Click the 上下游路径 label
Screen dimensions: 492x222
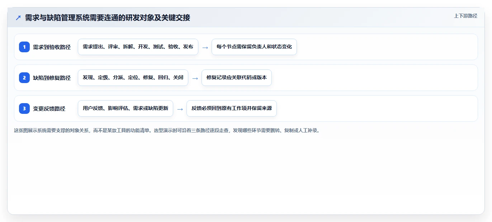[465, 16]
